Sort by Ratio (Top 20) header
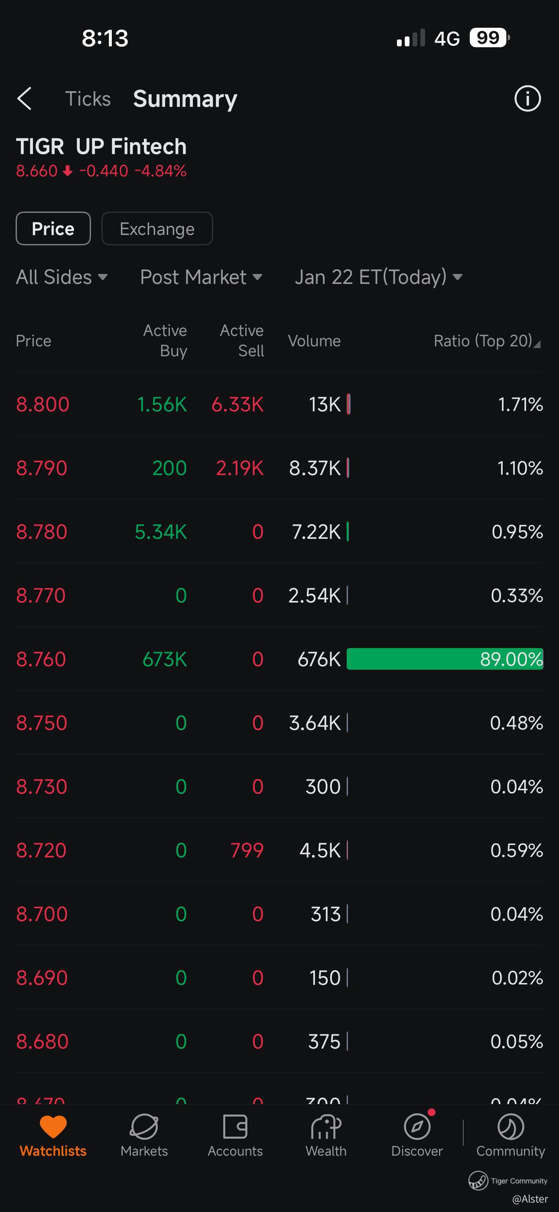559x1212 pixels. tap(487, 341)
